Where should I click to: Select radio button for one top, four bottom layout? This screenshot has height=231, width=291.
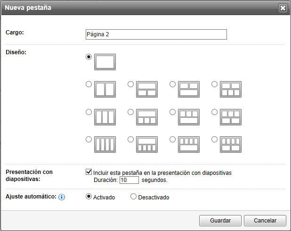[x=131, y=140]
